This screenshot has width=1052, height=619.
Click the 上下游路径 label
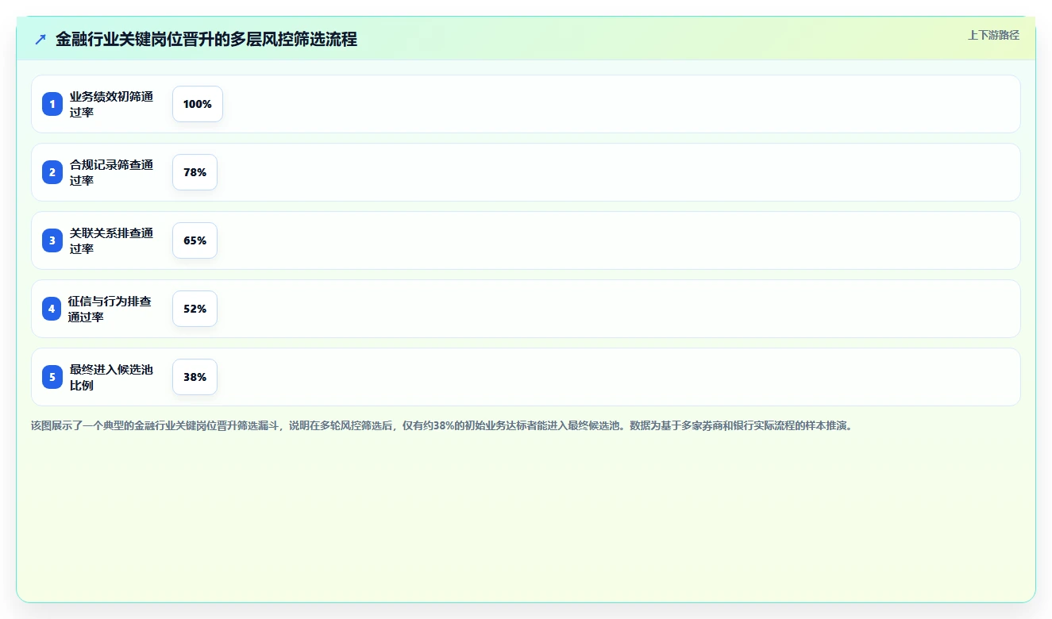coord(993,35)
